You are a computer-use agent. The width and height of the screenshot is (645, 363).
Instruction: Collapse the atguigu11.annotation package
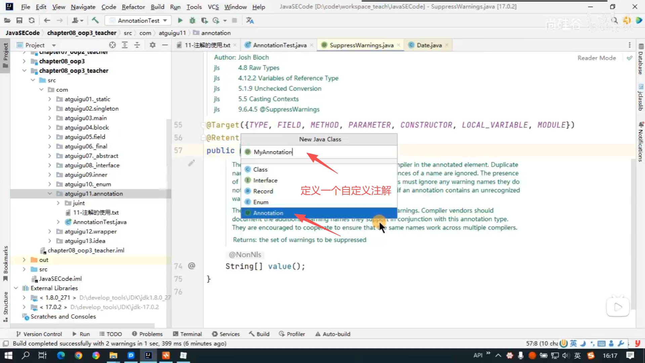click(50, 194)
